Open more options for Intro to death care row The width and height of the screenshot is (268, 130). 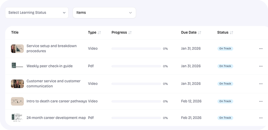pos(261,101)
